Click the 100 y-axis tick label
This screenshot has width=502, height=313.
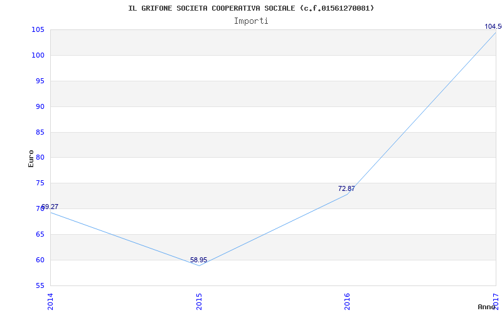pos(38,55)
